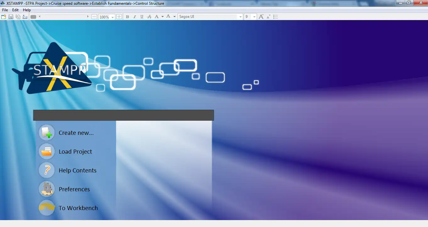Click the export toolbar icon beside save all

(x=25, y=17)
